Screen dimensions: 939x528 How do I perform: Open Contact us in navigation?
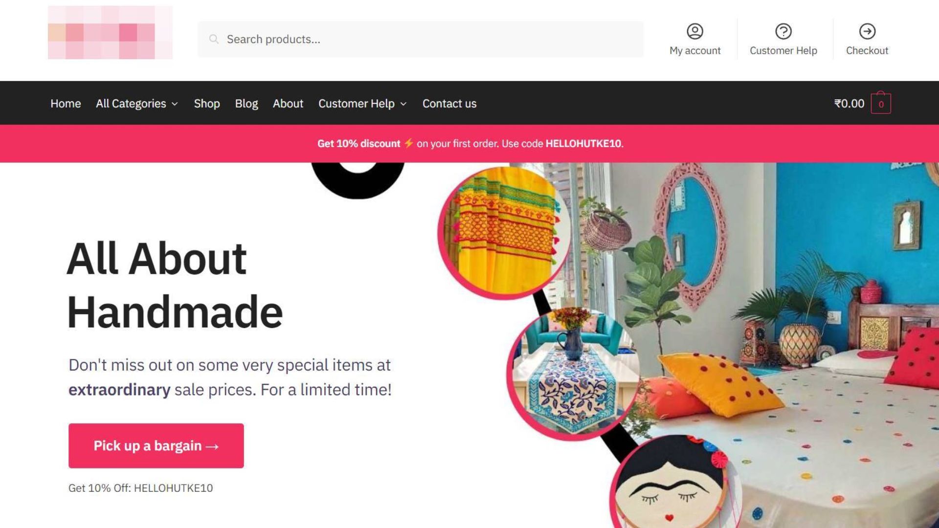tap(449, 104)
